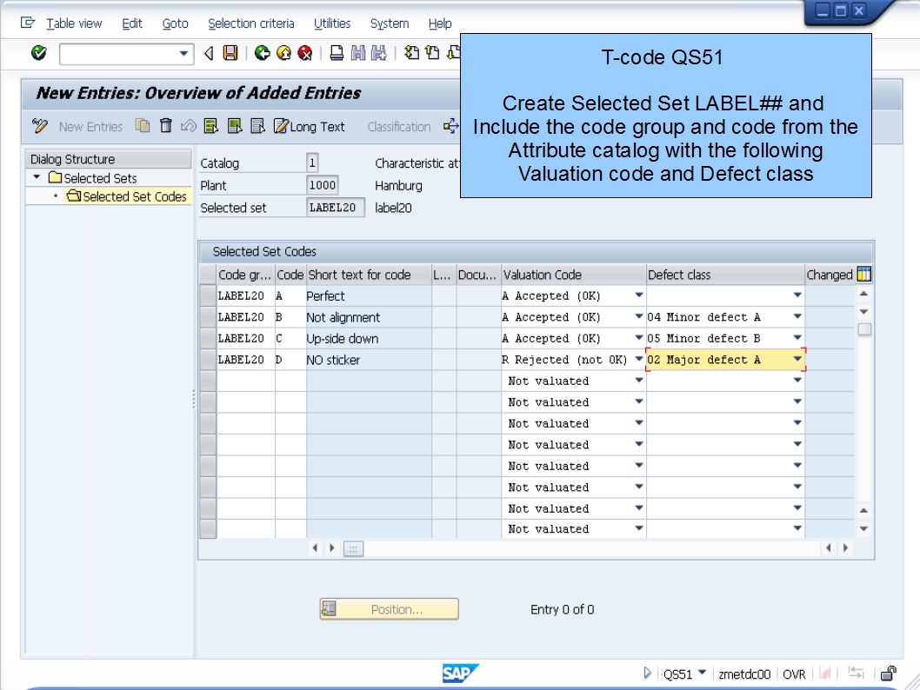Cancel the transaction with the red X icon
Screen dimensions: 920x690
[x=304, y=53]
